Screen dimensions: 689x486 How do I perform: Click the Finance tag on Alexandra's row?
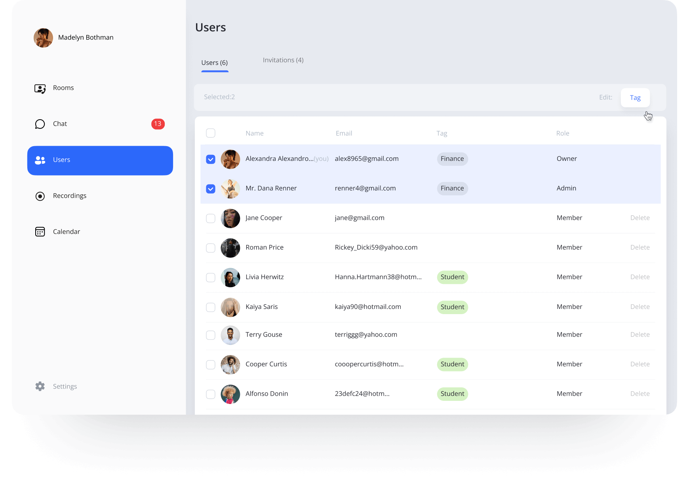[x=452, y=159]
